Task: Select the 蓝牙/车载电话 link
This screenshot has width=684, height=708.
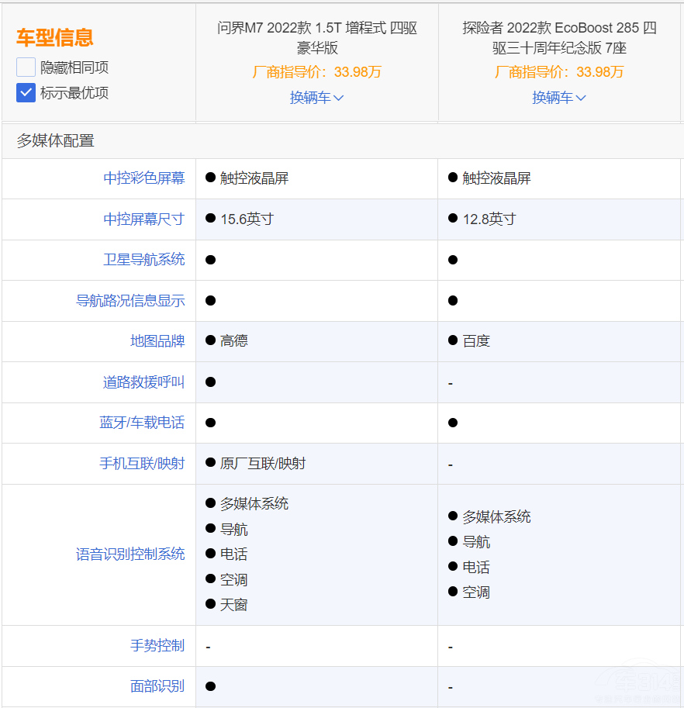Action: (x=145, y=423)
